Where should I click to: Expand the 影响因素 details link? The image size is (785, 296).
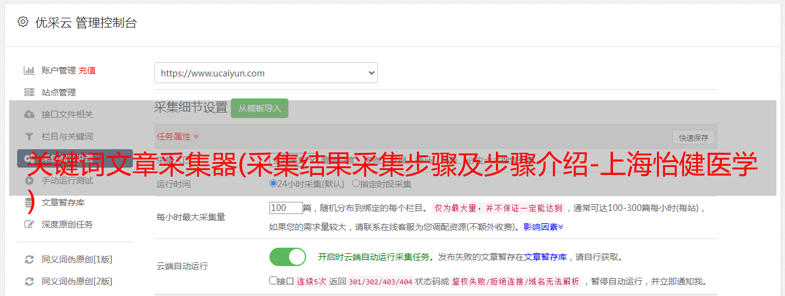(543, 227)
